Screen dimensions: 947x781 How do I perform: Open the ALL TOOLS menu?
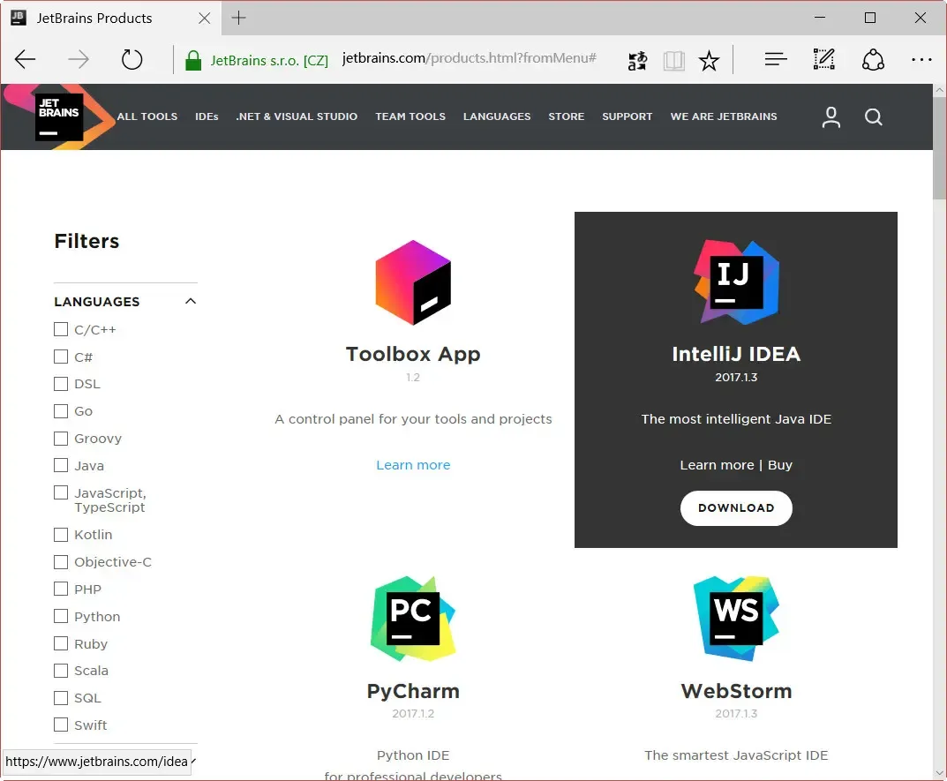[x=147, y=116]
